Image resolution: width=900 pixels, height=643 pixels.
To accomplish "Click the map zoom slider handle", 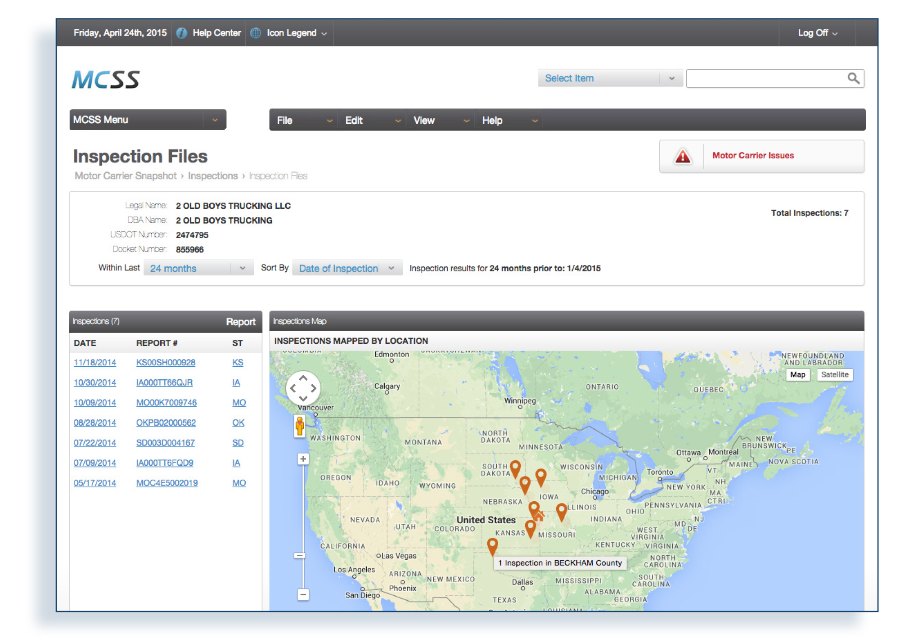I will click(x=300, y=556).
